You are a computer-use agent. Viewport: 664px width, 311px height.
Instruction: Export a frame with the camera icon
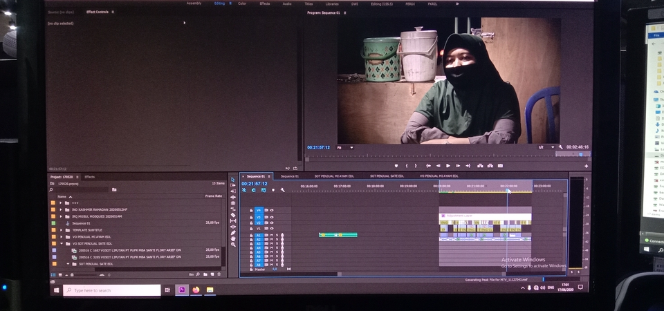click(x=500, y=166)
